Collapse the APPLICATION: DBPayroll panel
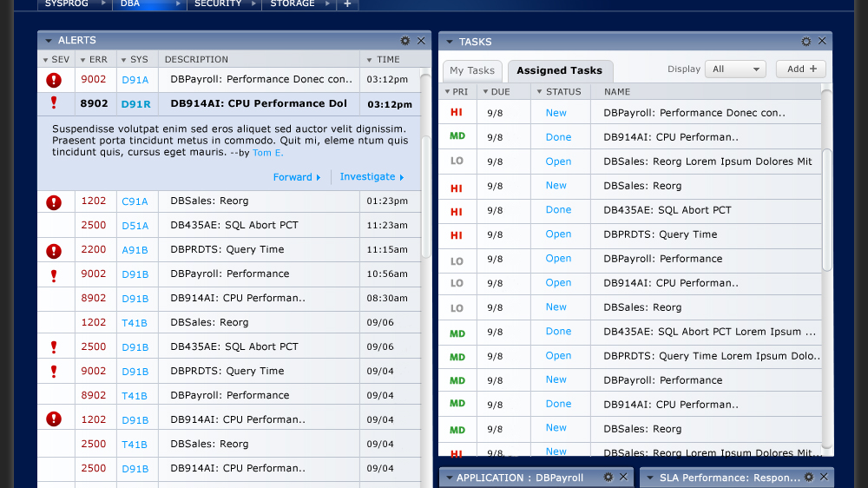 point(450,478)
